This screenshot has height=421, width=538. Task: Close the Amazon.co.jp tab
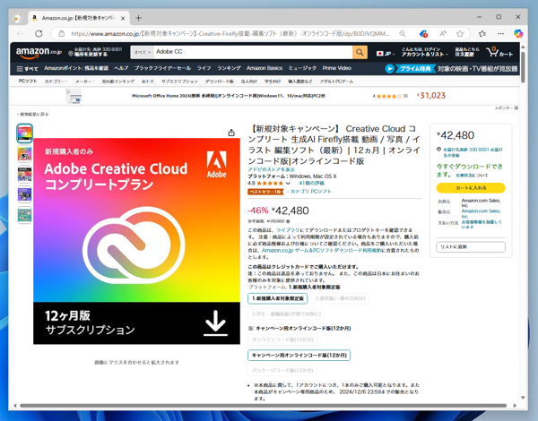123,18
